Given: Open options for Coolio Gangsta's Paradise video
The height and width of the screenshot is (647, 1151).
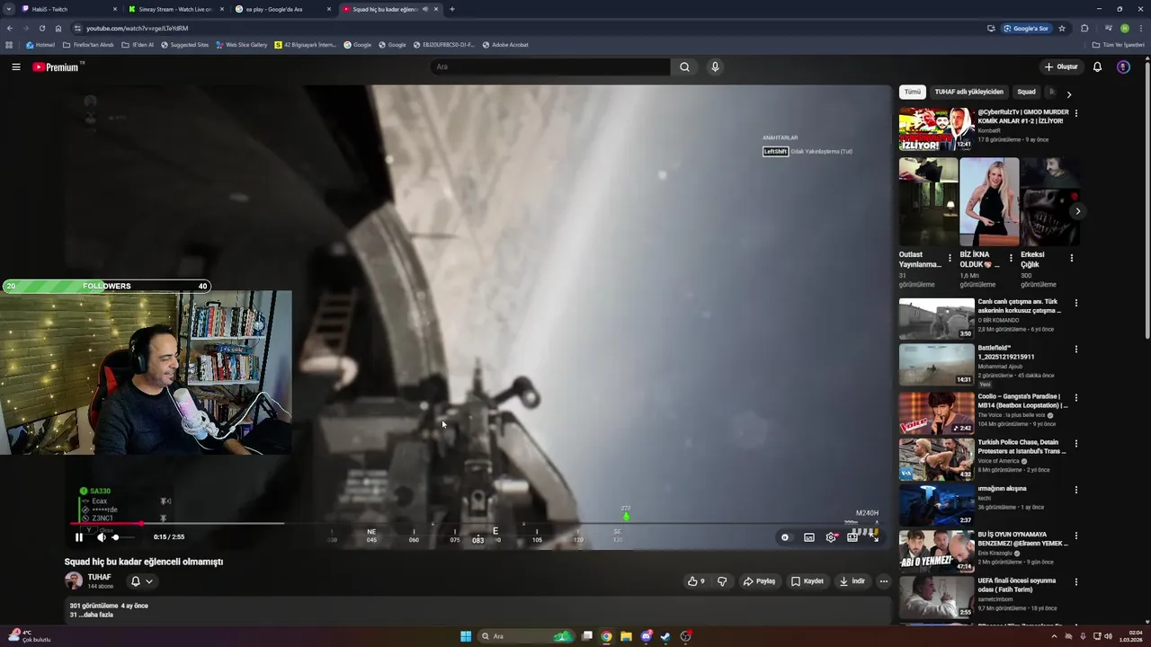Looking at the screenshot, I should point(1075,397).
